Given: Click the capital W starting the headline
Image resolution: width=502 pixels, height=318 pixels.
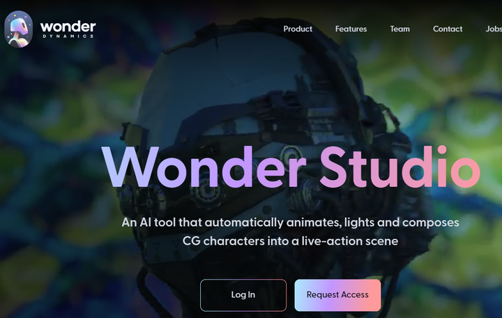Looking at the screenshot, I should point(130,167).
